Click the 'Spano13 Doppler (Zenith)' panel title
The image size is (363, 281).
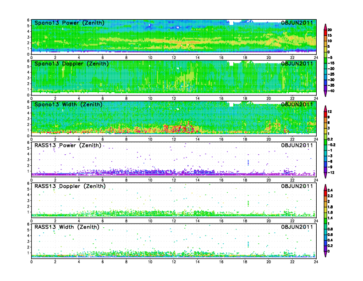tap(71, 64)
